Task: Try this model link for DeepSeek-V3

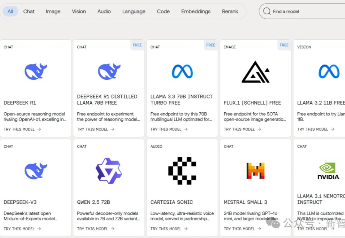Action: tap(22, 229)
